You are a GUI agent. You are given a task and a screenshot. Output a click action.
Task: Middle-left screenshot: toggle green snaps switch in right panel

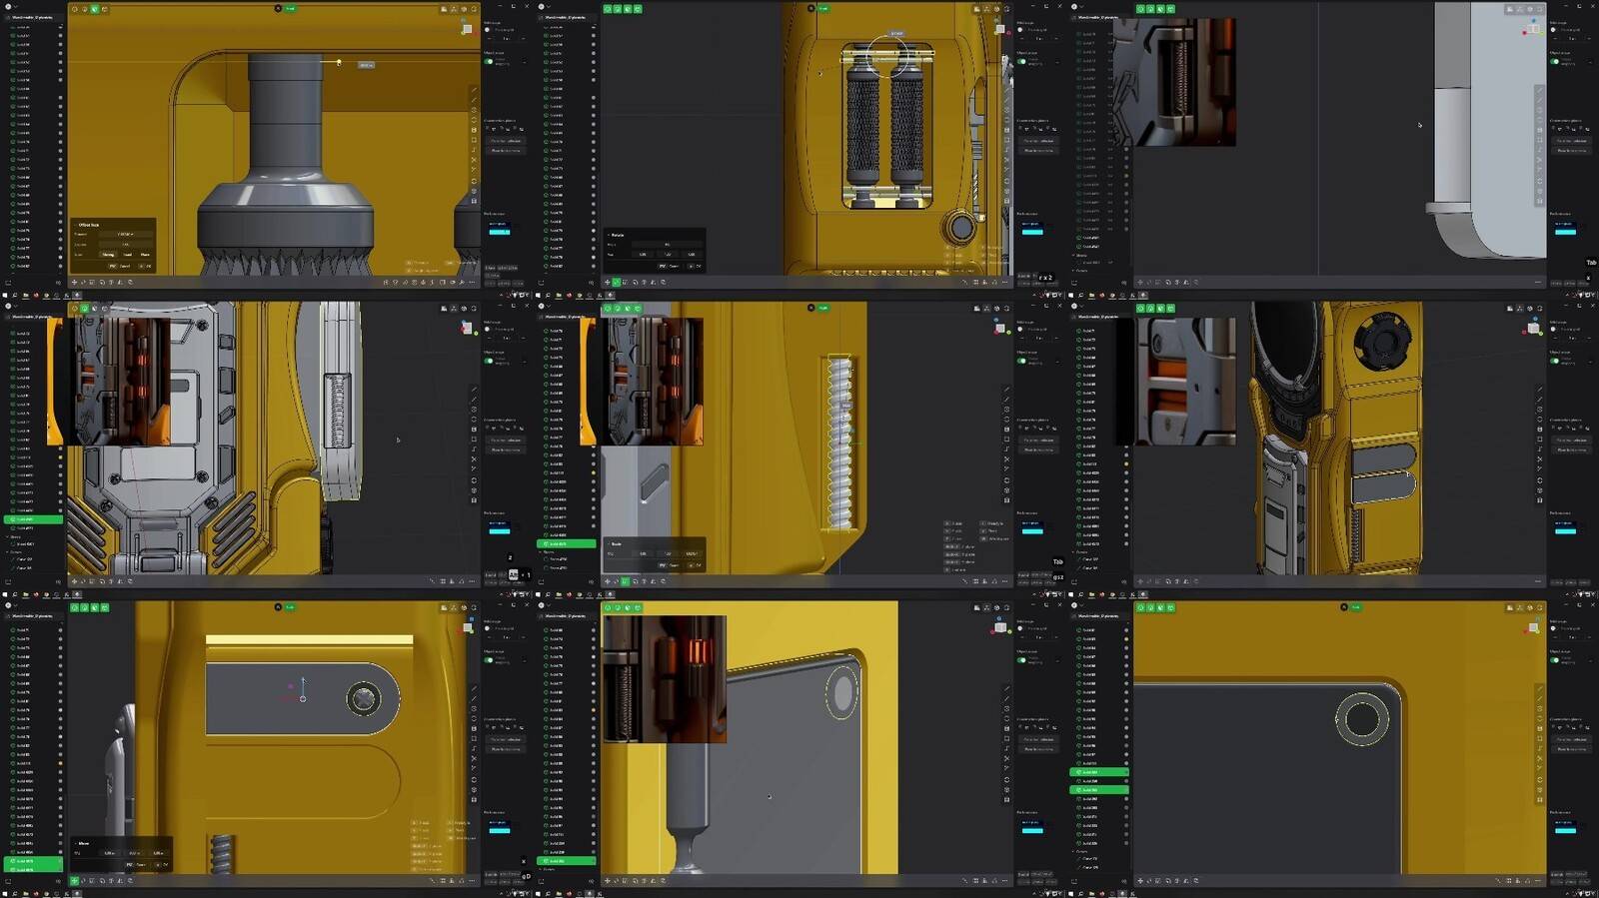(489, 361)
